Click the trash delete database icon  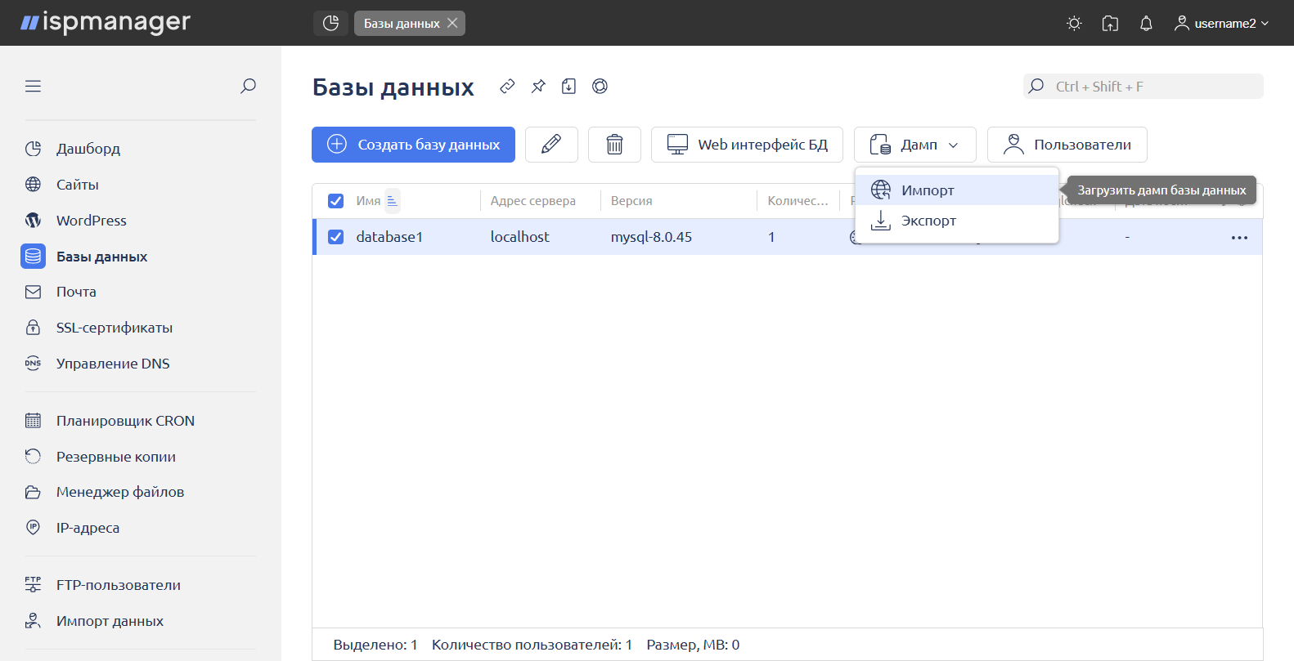(614, 145)
